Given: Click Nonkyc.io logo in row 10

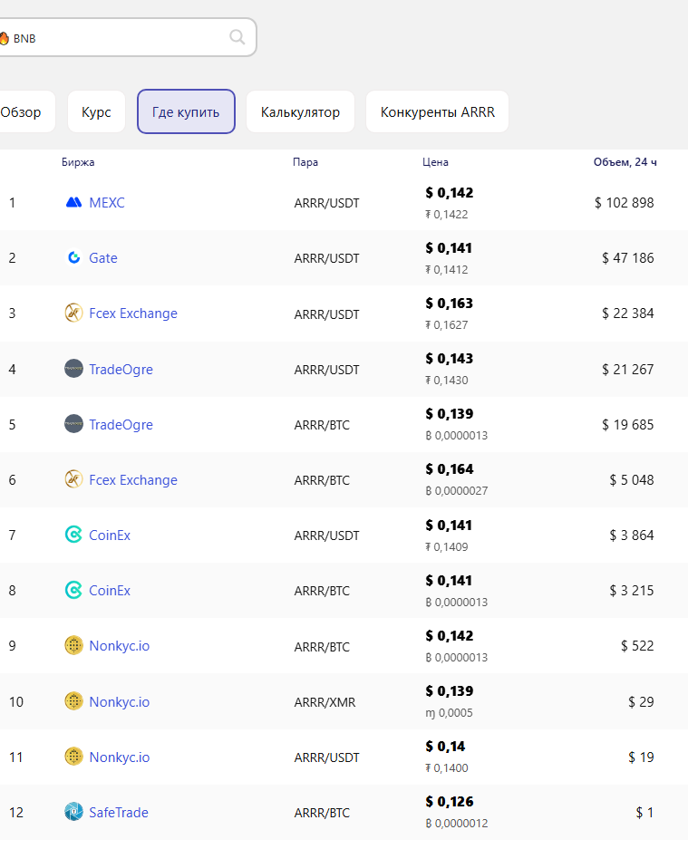Looking at the screenshot, I should 73,701.
